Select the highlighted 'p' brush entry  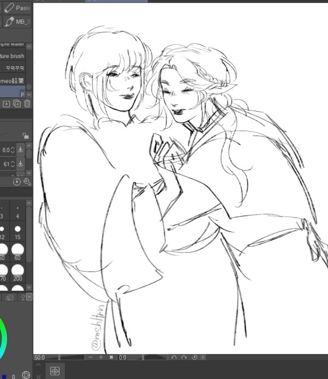pos(13,92)
